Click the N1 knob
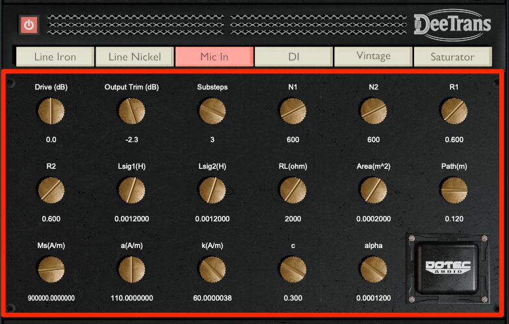 coord(293,111)
